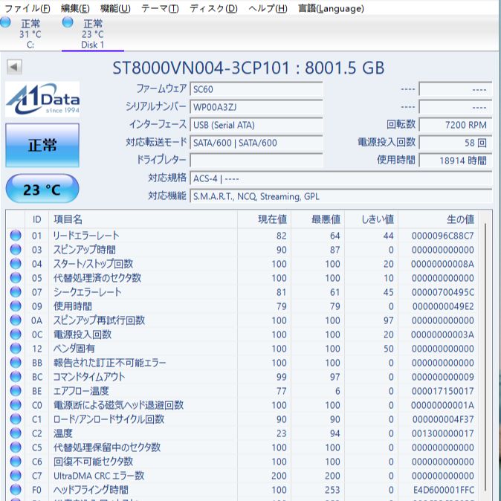Click status icon for エアフロー温度 row
The height and width of the screenshot is (501, 501).
(16, 391)
